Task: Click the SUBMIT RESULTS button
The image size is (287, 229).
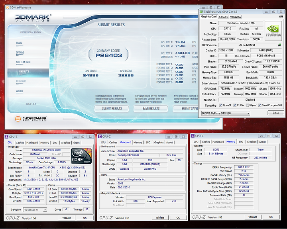Action: click(112, 109)
